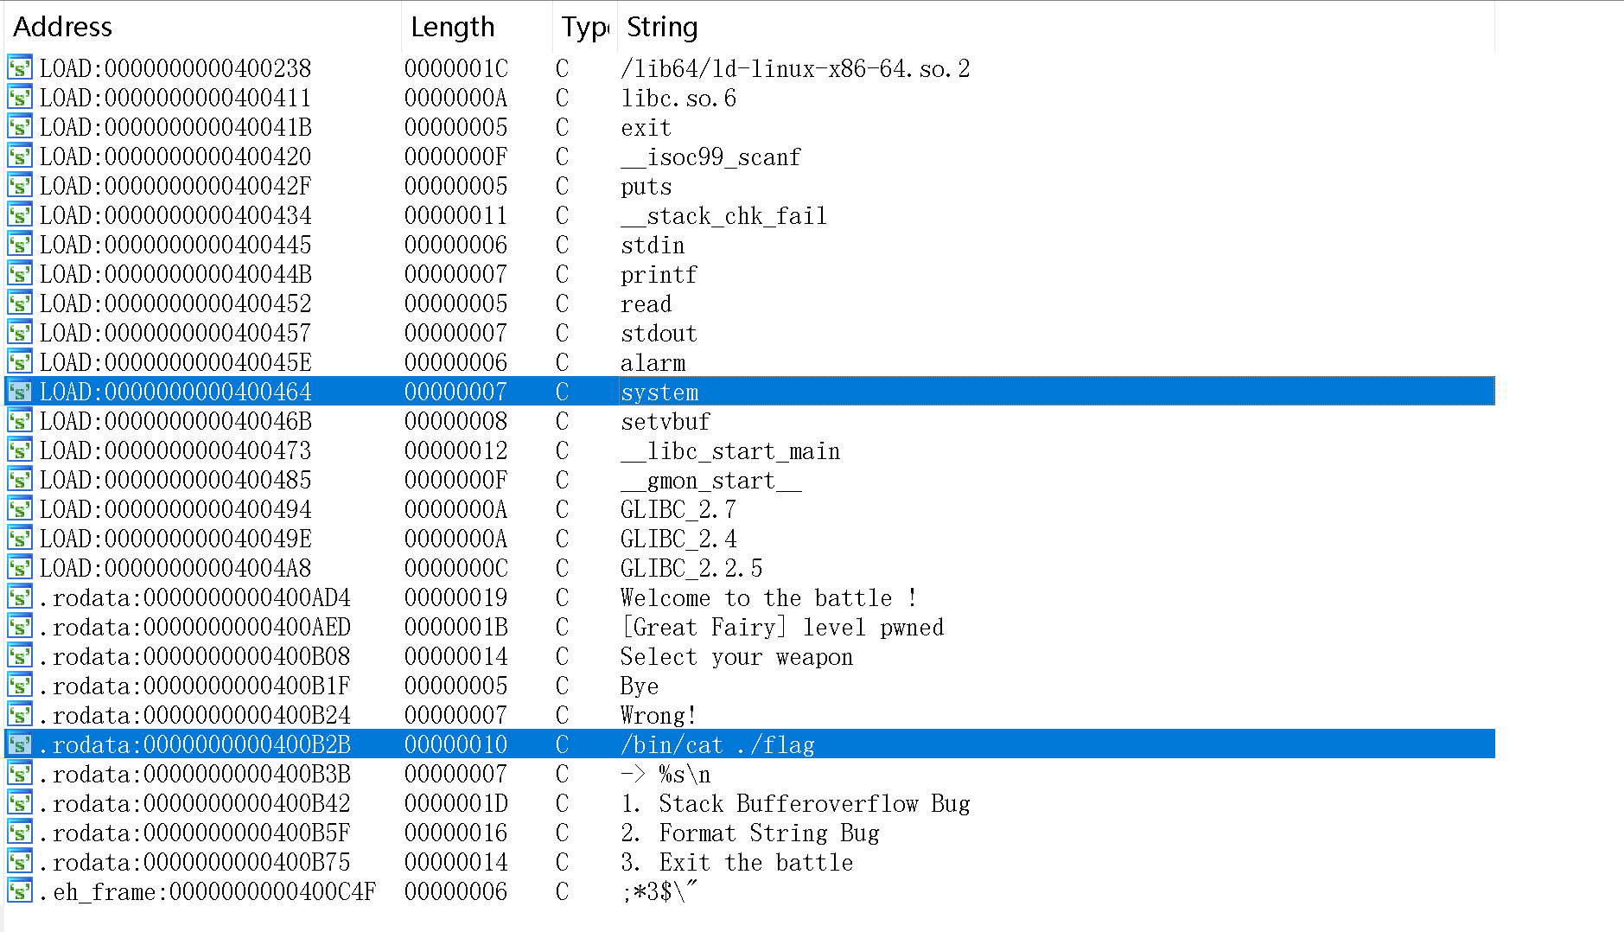The image size is (1624, 932).
Task: Select the '1. Stack Bufferoverflow Bug' string
Action: [795, 804]
